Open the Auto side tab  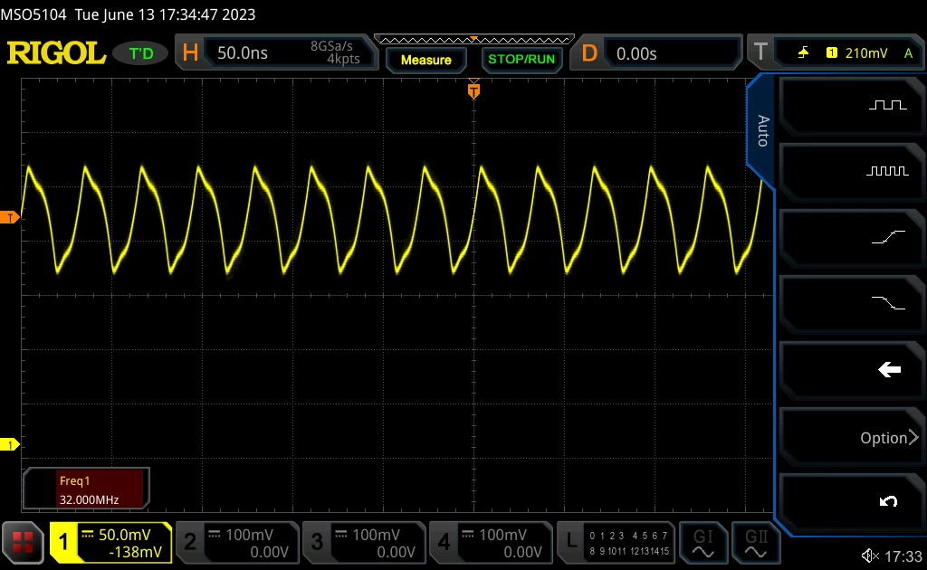coord(762,131)
